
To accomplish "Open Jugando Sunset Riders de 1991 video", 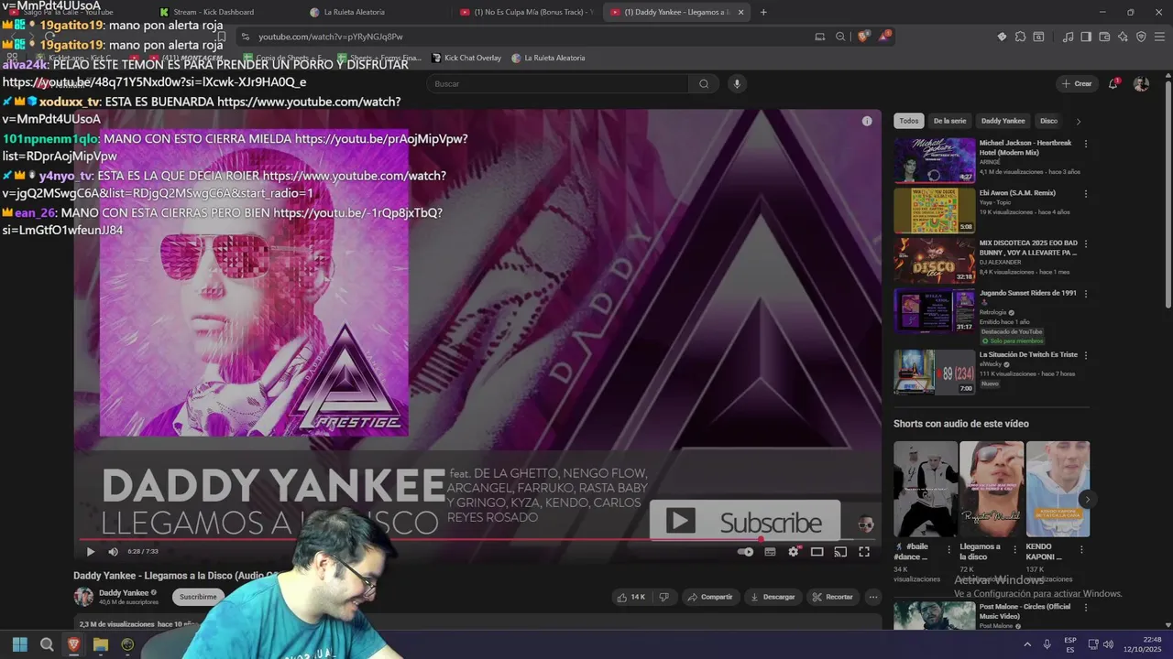I will pyautogui.click(x=935, y=311).
